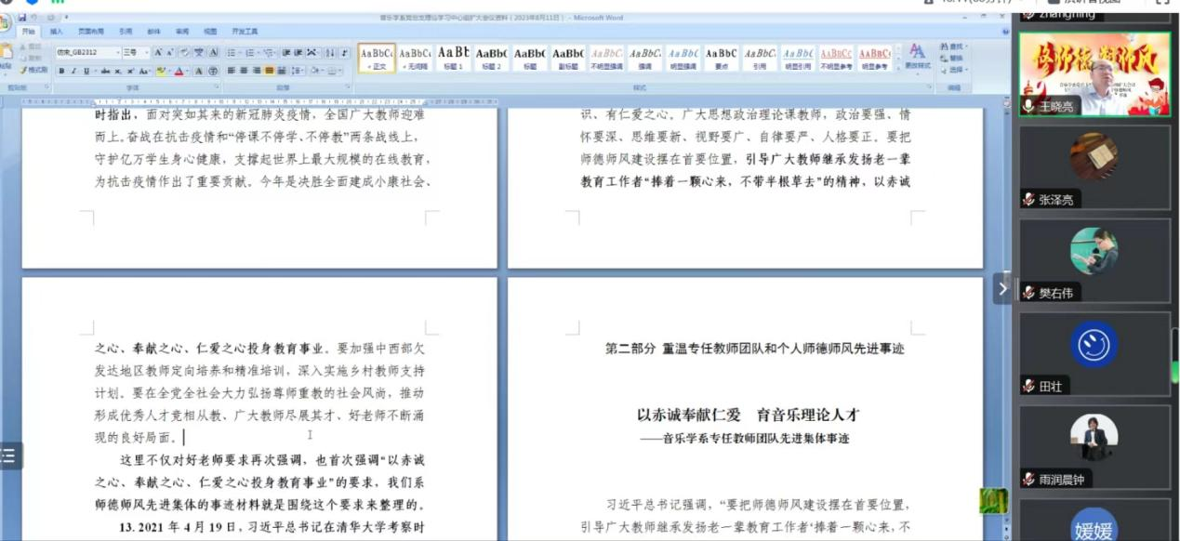This screenshot has width=1180, height=541.
Task: Open the Page Layout ribbon tab
Action: tap(90, 31)
